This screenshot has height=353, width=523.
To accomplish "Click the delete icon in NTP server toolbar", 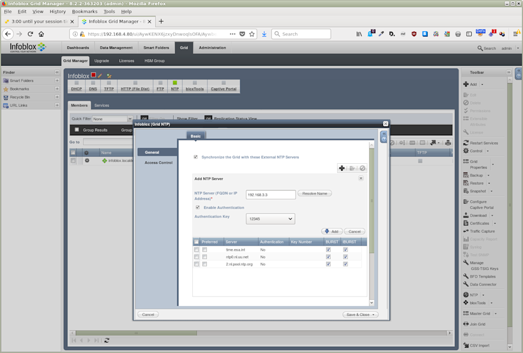I will click(362, 168).
